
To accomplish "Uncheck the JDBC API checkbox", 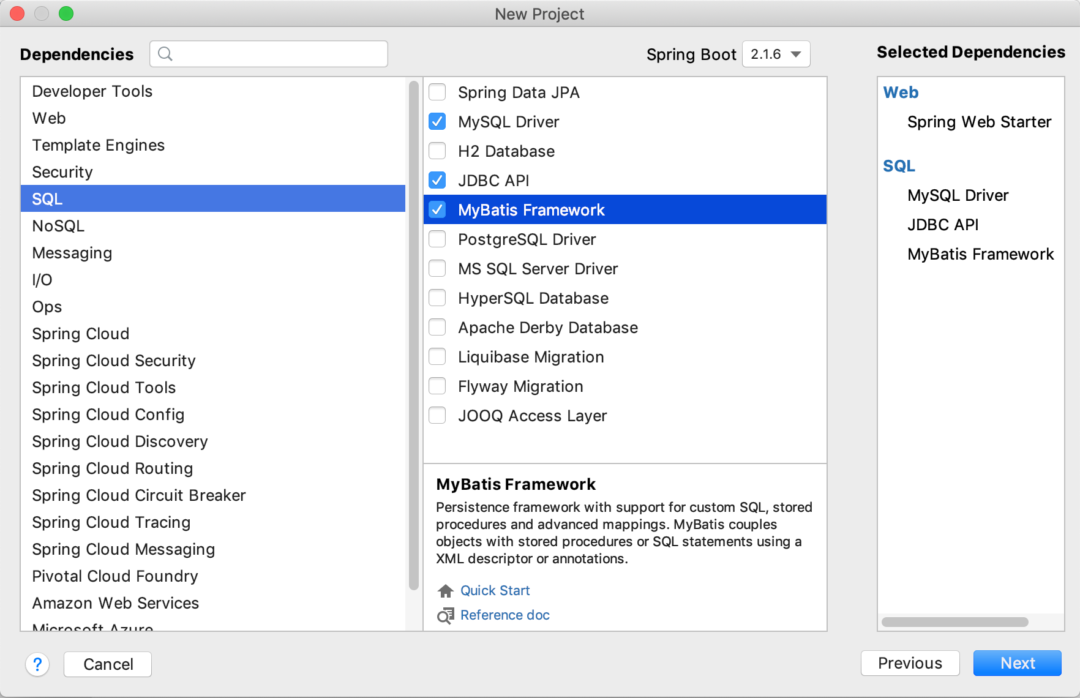I will [x=437, y=181].
